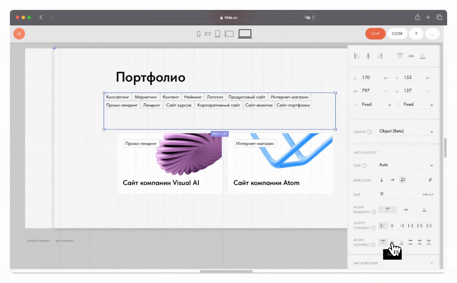Select the Сайт курсов tag
457x283 pixels.
pyautogui.click(x=178, y=105)
